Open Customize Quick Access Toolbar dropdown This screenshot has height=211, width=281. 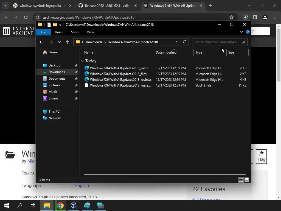coord(60,25)
